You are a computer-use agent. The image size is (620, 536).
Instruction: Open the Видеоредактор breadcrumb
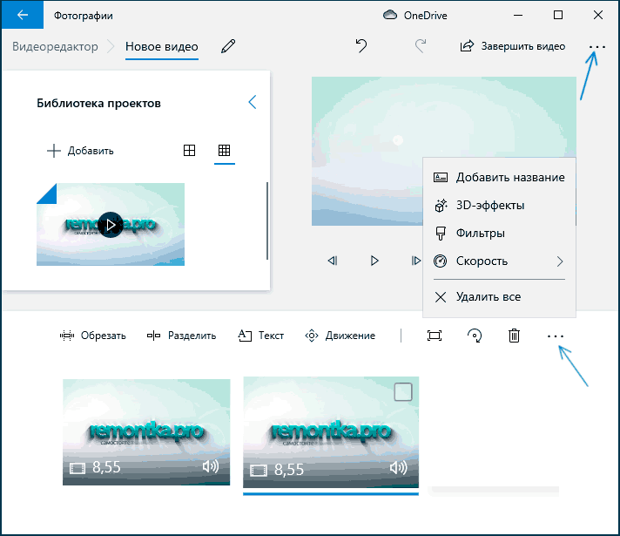click(x=55, y=46)
